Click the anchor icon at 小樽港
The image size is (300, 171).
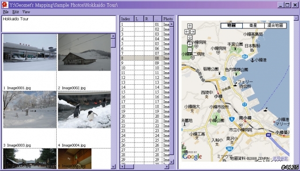coord(252,60)
